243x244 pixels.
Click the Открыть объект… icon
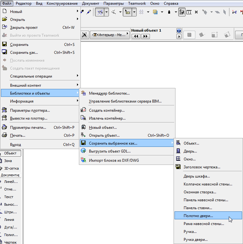tap(83, 135)
